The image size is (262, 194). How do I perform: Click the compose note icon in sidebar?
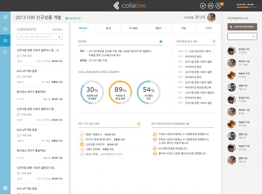(x=5, y=29)
